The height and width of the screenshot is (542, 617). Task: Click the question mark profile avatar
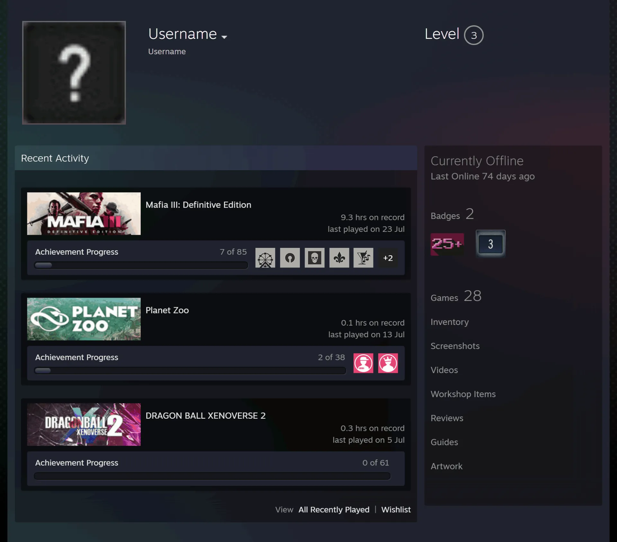point(74,73)
